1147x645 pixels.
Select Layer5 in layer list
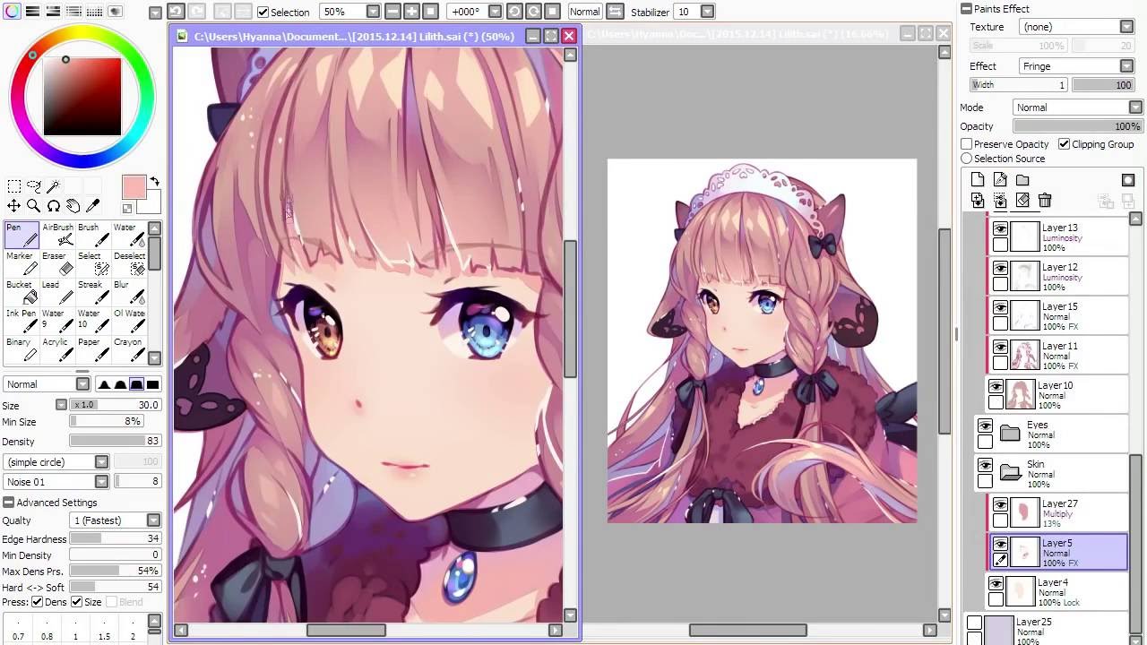click(1057, 553)
